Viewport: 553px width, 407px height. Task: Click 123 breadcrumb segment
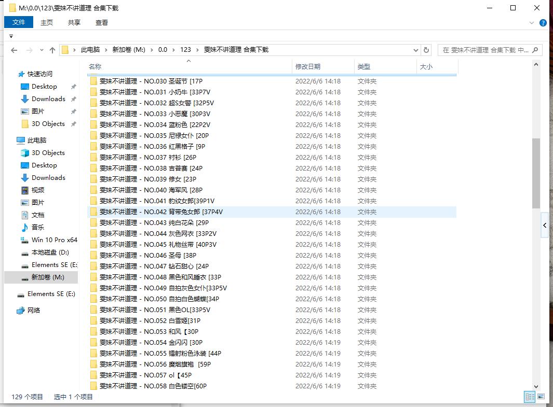(185, 50)
